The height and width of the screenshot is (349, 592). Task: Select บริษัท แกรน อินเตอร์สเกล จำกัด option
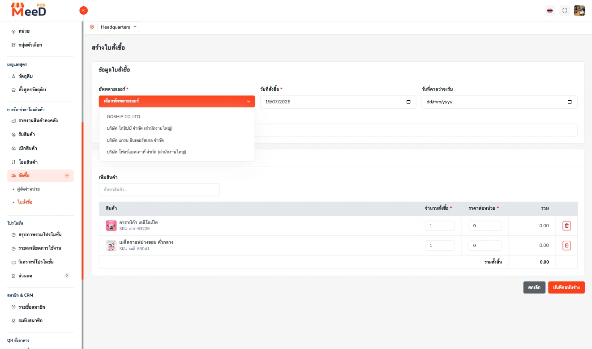coord(177,140)
